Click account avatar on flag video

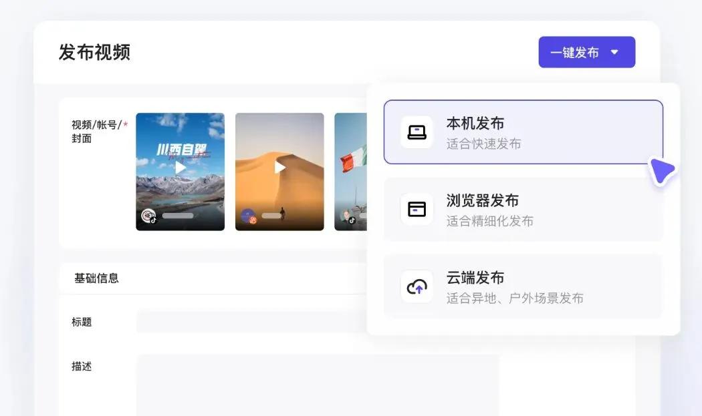coord(348,216)
